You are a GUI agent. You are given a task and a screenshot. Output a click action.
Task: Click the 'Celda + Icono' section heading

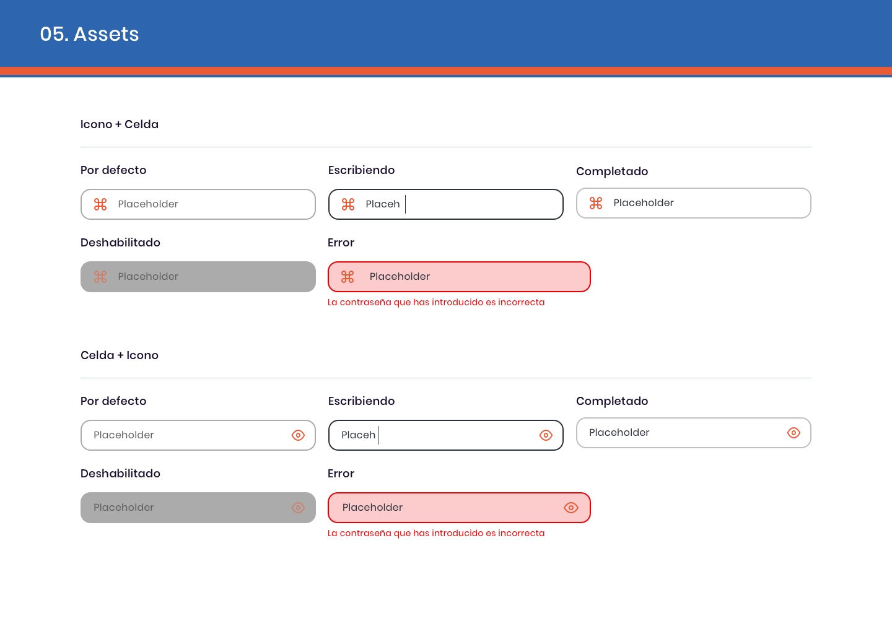[x=120, y=355]
